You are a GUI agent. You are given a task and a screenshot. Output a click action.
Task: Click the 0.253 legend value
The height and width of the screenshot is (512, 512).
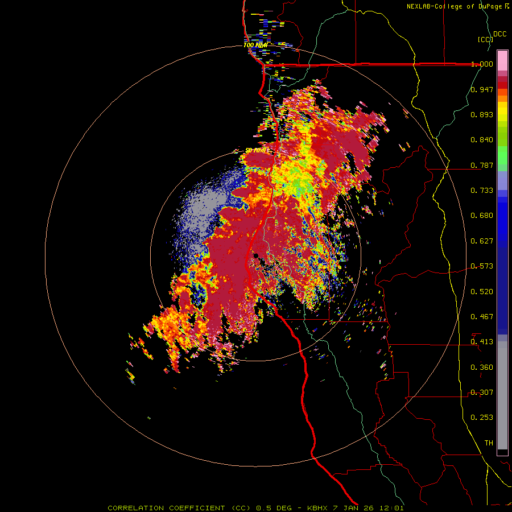point(482,418)
